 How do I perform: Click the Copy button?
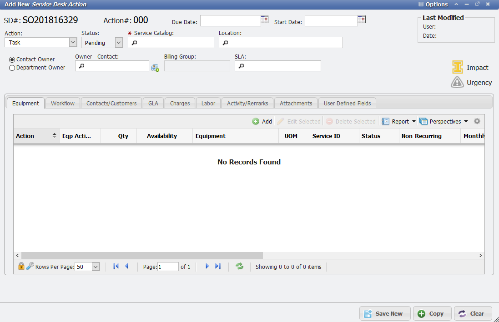coord(432,313)
